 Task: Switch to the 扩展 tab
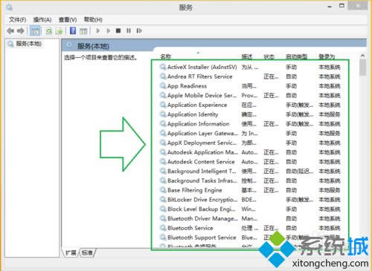71,252
